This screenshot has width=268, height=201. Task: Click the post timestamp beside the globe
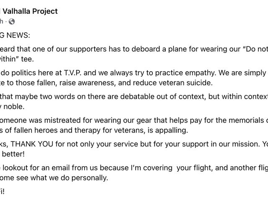pos(2,21)
